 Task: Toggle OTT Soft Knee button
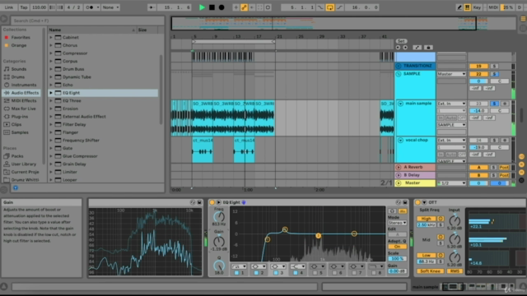(430, 271)
